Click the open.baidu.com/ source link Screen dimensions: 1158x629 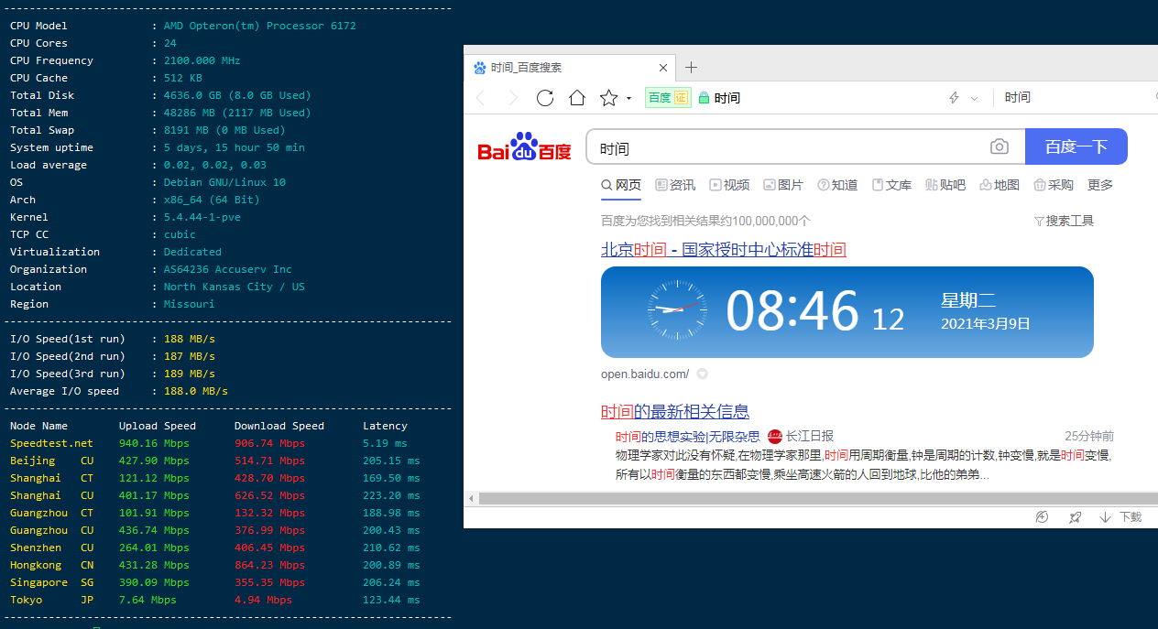click(645, 374)
